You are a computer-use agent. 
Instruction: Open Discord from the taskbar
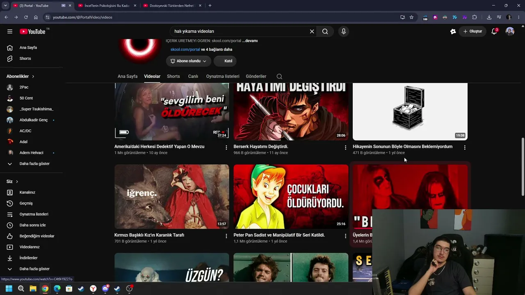105,288
